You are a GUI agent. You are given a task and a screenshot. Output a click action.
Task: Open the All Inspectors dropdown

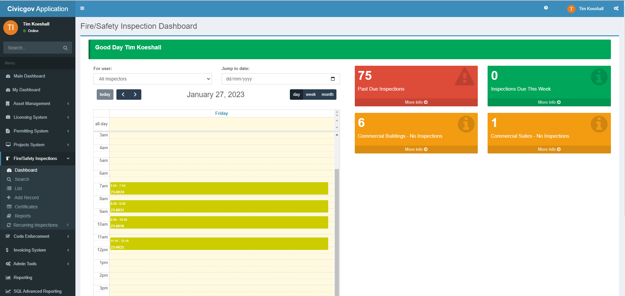pos(152,79)
